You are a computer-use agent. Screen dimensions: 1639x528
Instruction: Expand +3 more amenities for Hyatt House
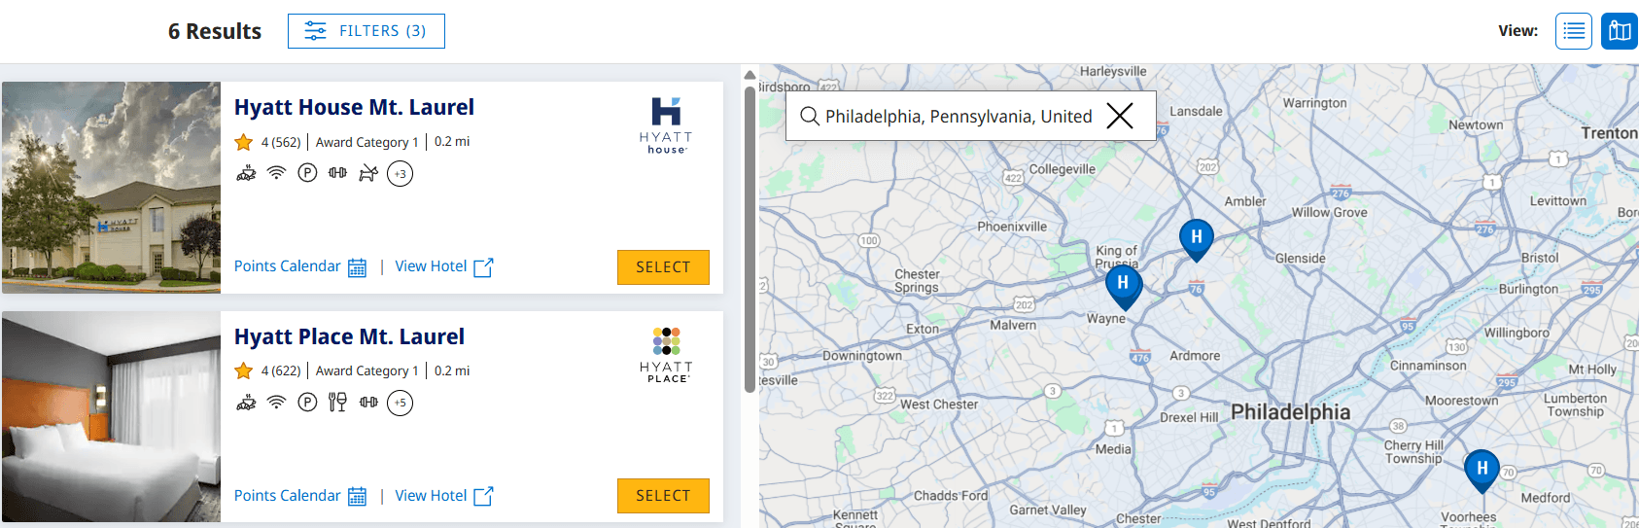click(x=400, y=174)
